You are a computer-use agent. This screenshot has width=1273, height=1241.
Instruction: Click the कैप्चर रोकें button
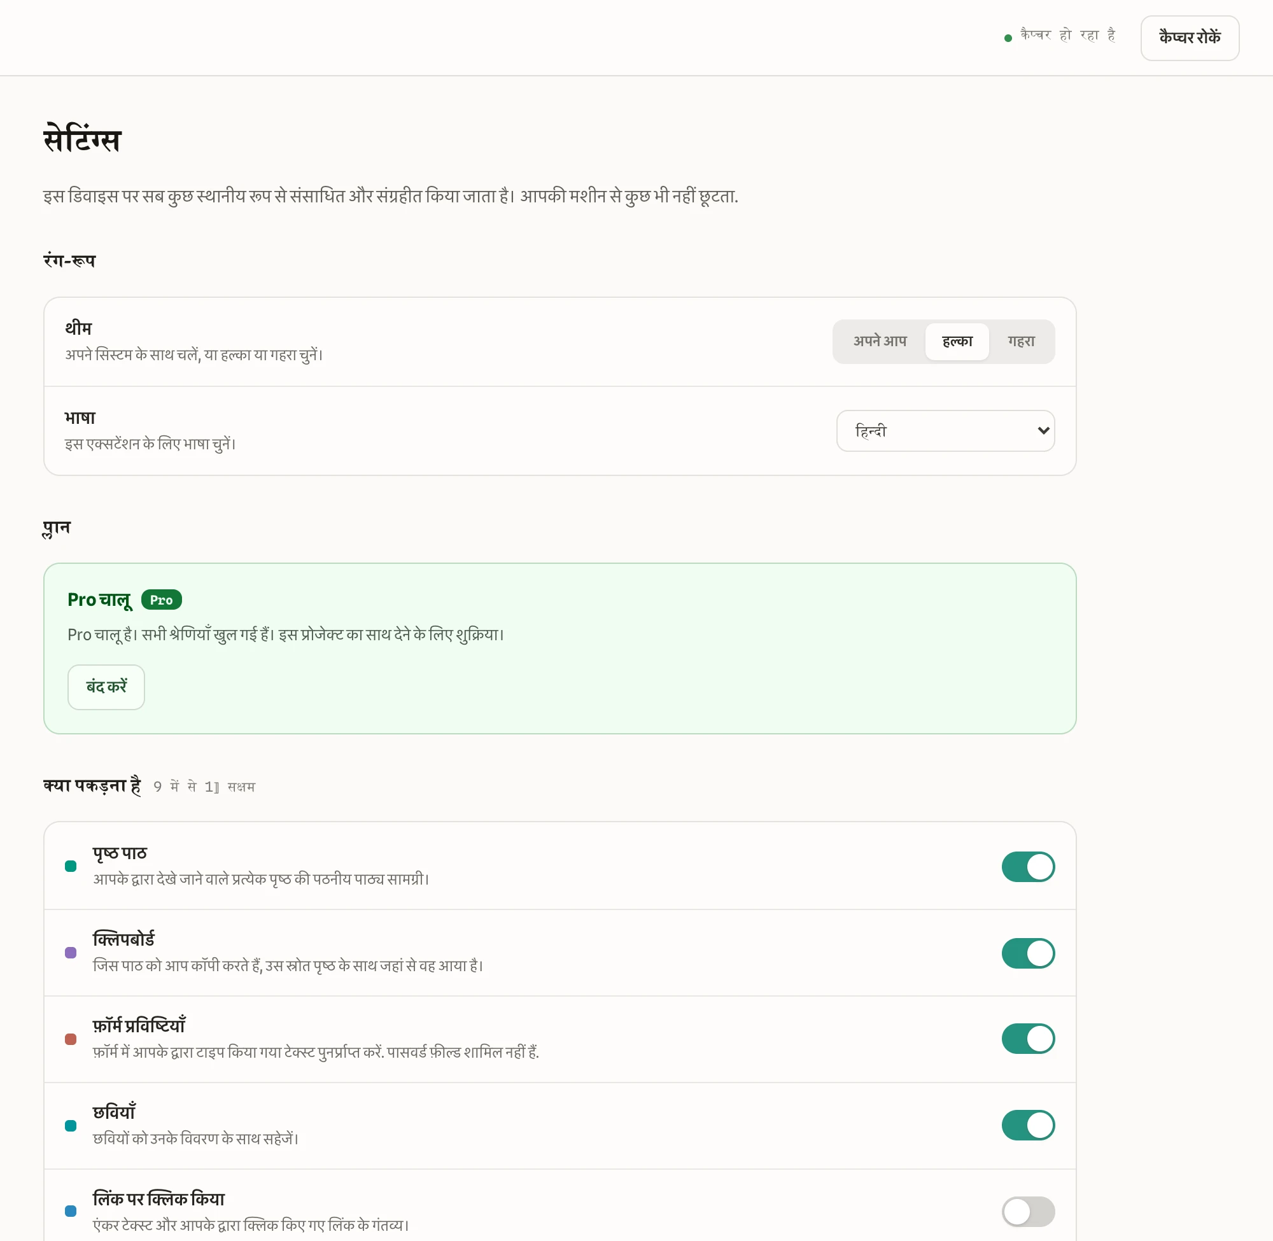click(x=1190, y=38)
